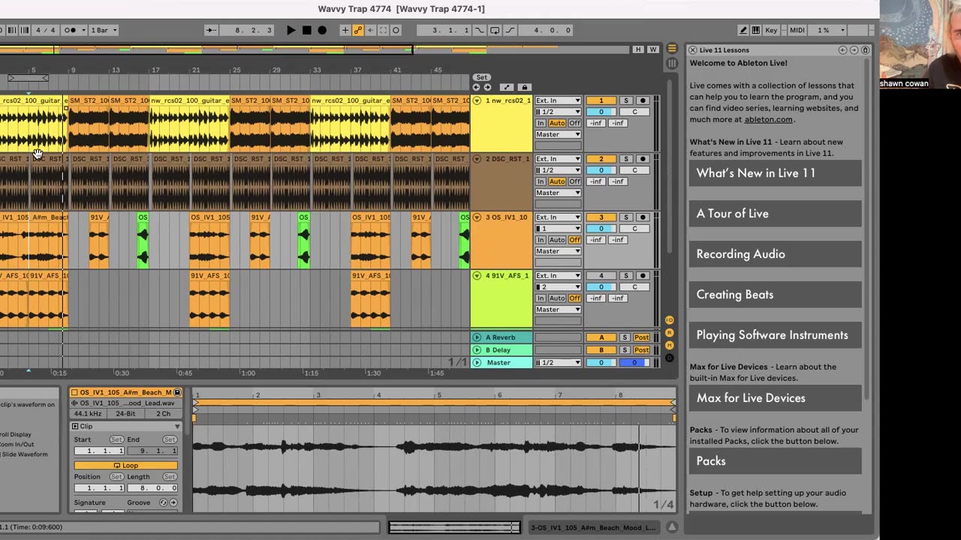Open the ableton.com link
The image size is (961, 540).
(768, 119)
